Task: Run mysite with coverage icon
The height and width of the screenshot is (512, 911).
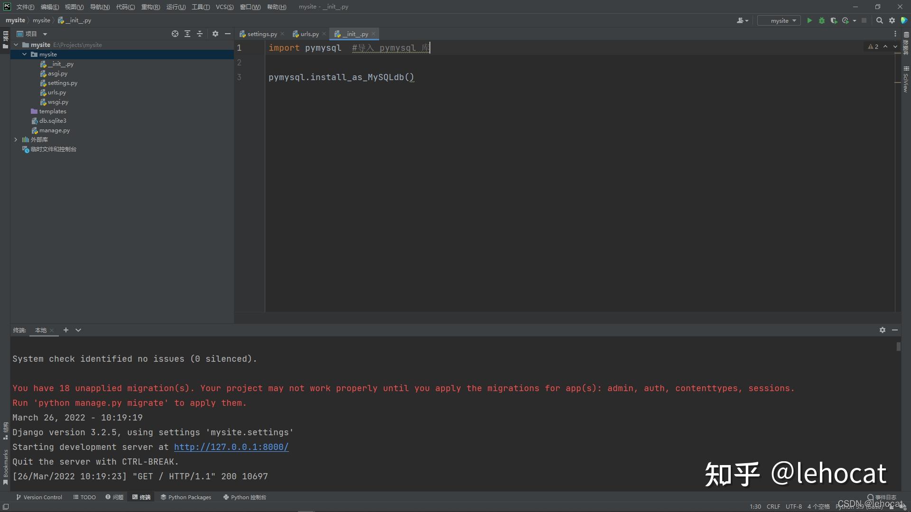Action: [x=834, y=20]
